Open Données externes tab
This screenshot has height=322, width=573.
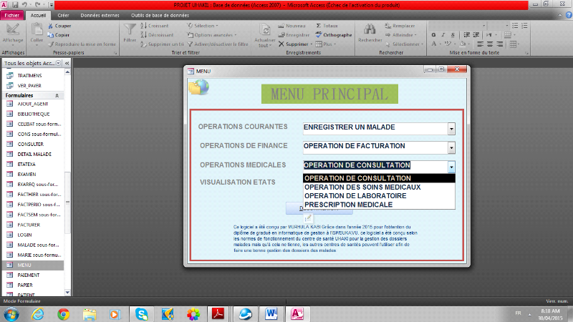pos(100,15)
